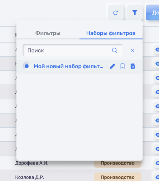Click the filter set name label
The height and width of the screenshot is (181, 159).
(68, 66)
